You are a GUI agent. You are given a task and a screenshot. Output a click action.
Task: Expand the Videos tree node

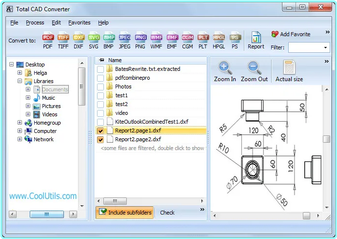click(x=28, y=114)
